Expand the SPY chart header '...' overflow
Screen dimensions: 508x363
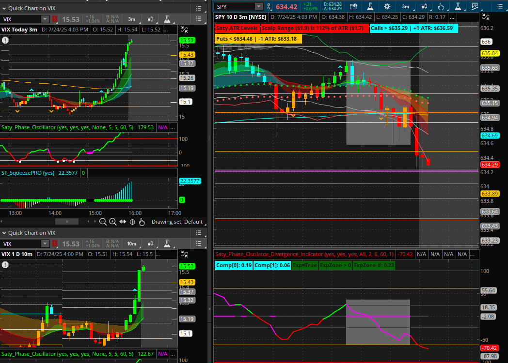(x=452, y=17)
